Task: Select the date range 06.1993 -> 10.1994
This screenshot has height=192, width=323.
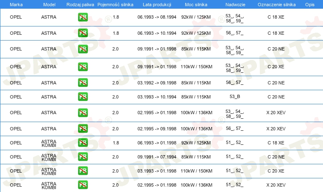Action: (x=157, y=33)
